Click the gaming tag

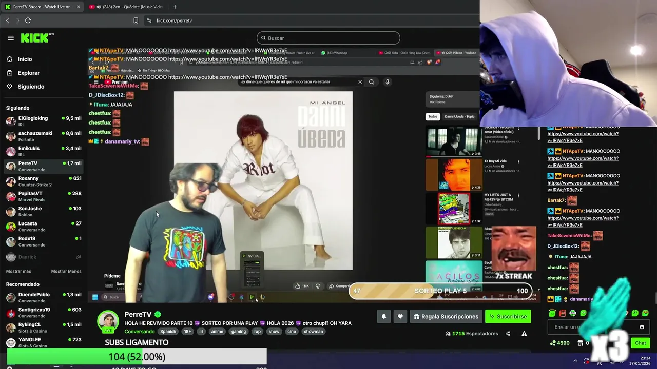point(239,332)
